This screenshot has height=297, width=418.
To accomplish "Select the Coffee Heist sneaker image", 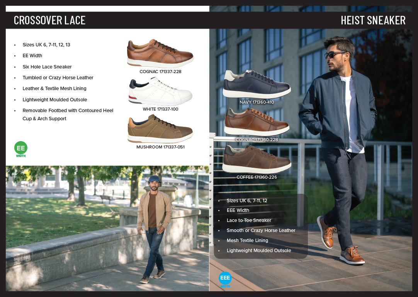I will [x=257, y=159].
